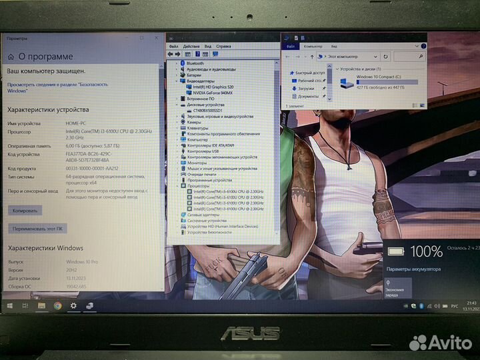Expand Компоненты программного обеспечения category
Screen dimensions: 480x360
pos(177,134)
